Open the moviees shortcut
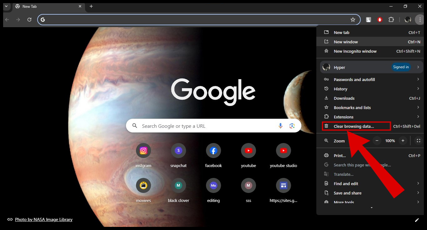Screen dimensions: 427x230 (143, 190)
